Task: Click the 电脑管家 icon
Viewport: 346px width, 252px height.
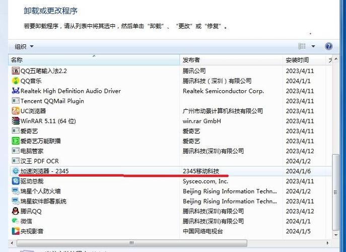Action: pyautogui.click(x=16, y=151)
